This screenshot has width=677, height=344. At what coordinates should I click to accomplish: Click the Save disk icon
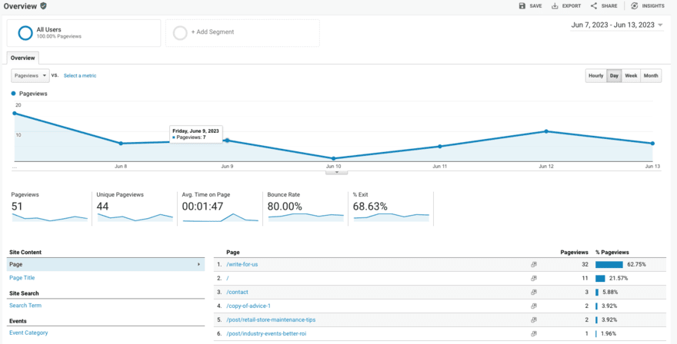[522, 6]
